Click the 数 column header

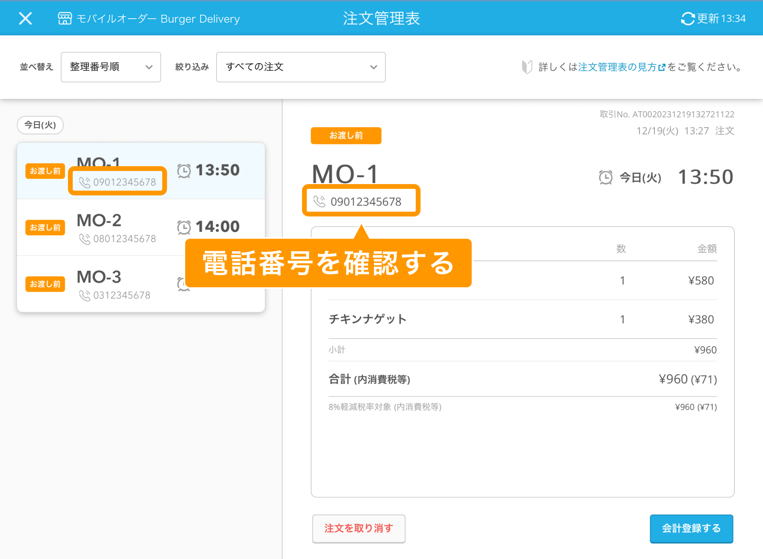(x=621, y=249)
